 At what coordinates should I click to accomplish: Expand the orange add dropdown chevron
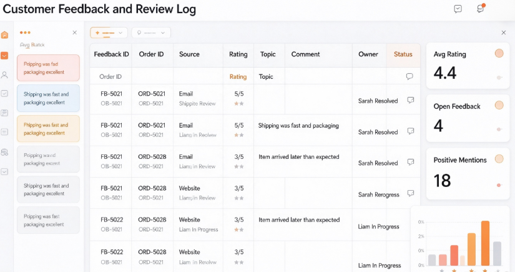[x=120, y=33]
